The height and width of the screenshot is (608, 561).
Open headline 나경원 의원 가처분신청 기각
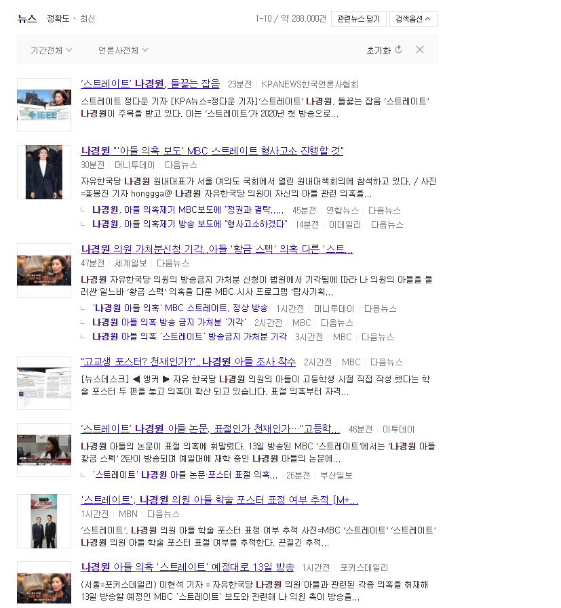point(217,249)
